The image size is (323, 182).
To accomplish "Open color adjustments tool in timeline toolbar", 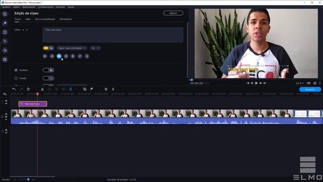I will 64,89.
